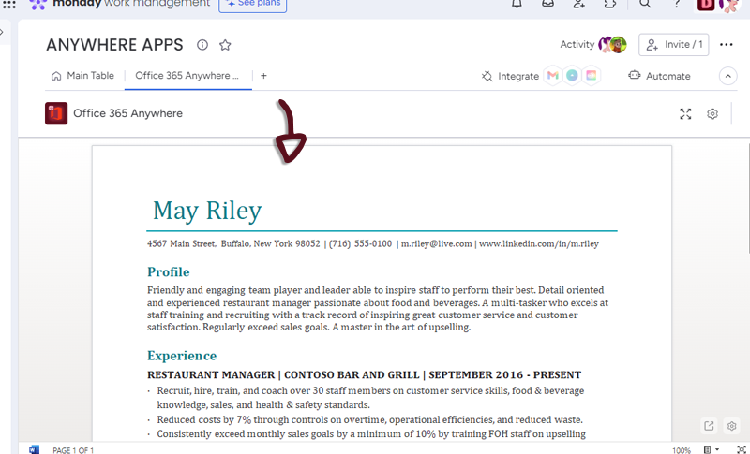Open the apps puzzle piece icon

point(610,4)
